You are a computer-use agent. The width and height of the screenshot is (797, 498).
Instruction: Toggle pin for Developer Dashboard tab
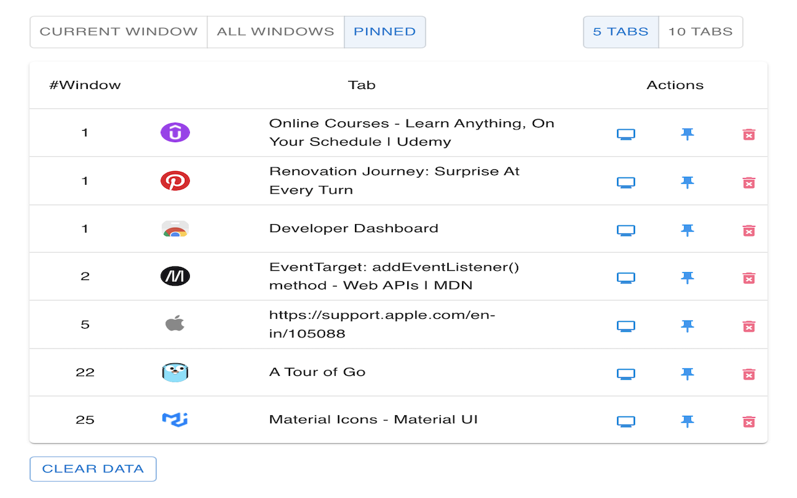pyautogui.click(x=687, y=230)
